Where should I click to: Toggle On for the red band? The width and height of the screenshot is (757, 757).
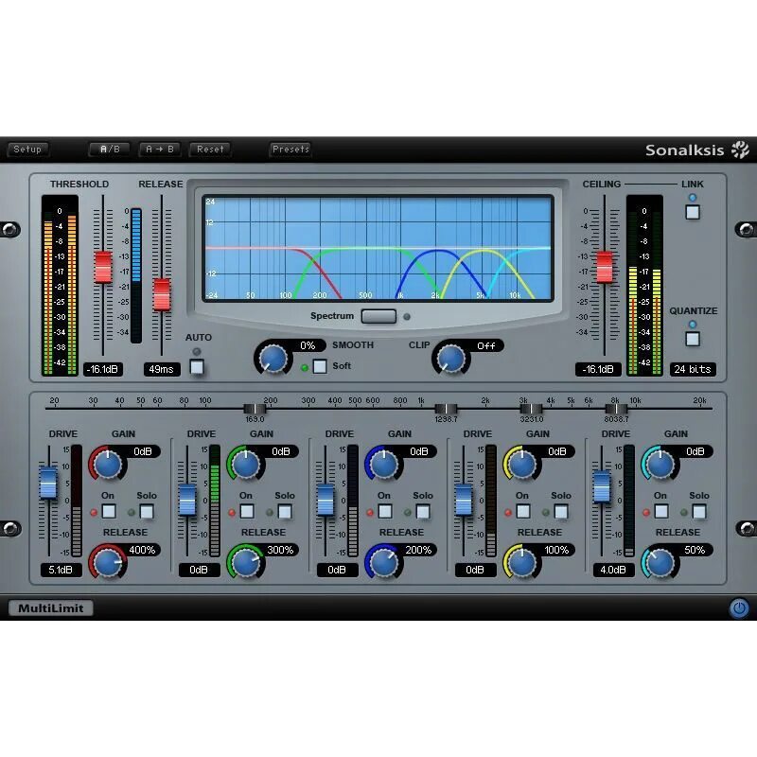pos(109,511)
